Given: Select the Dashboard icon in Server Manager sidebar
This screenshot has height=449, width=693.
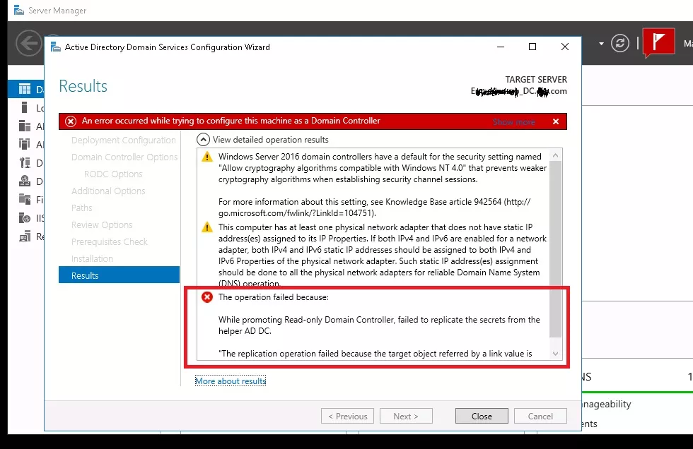Looking at the screenshot, I should coord(25,90).
